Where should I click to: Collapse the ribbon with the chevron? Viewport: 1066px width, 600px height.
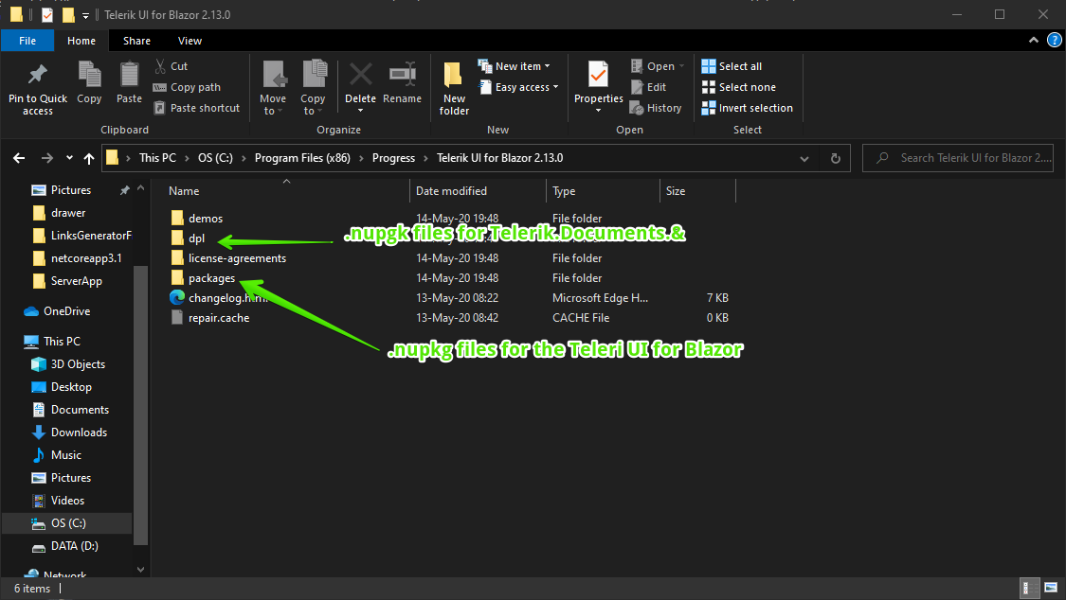[1034, 40]
